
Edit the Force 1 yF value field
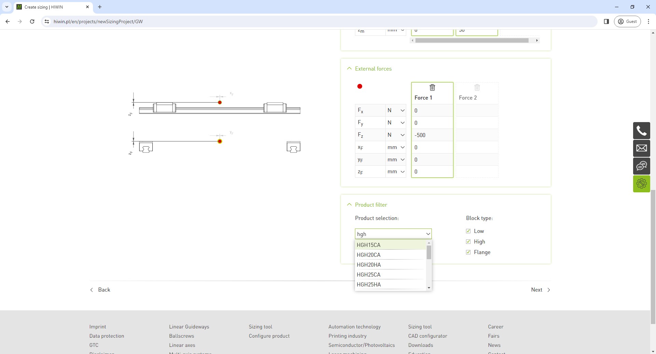(x=432, y=160)
